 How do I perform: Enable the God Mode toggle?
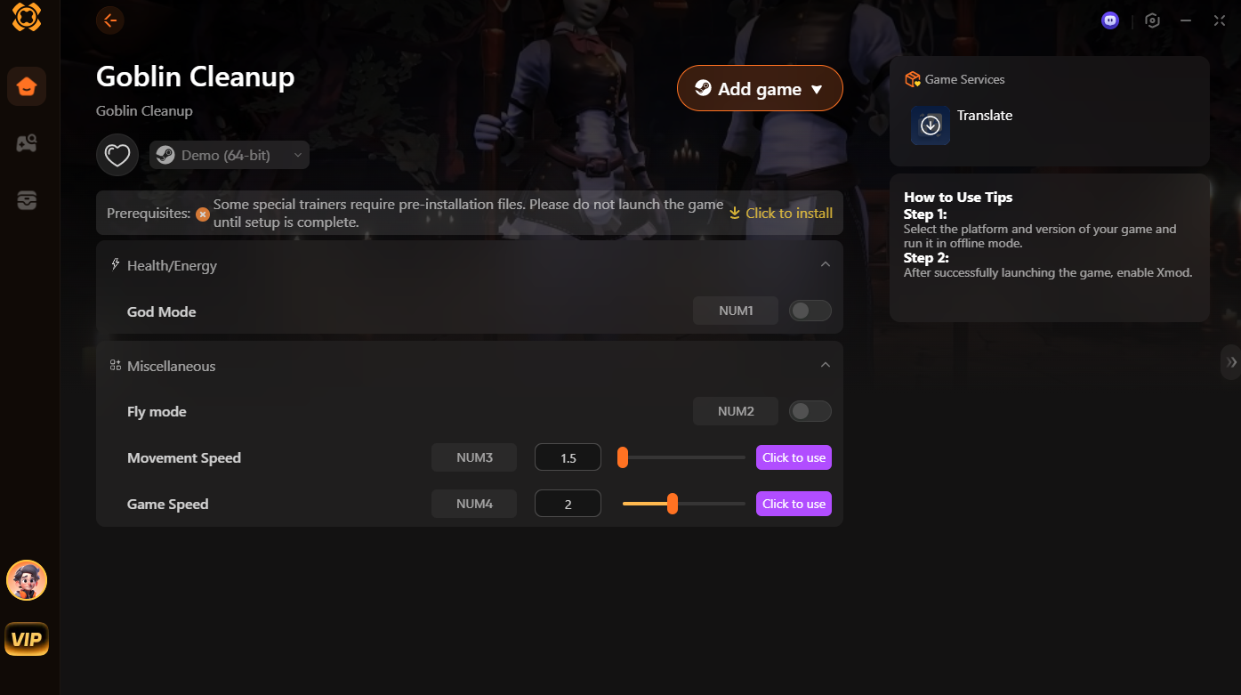(x=810, y=311)
